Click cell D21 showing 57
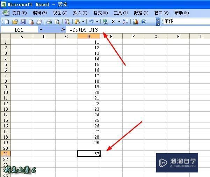The image size is (210, 177). (89, 154)
